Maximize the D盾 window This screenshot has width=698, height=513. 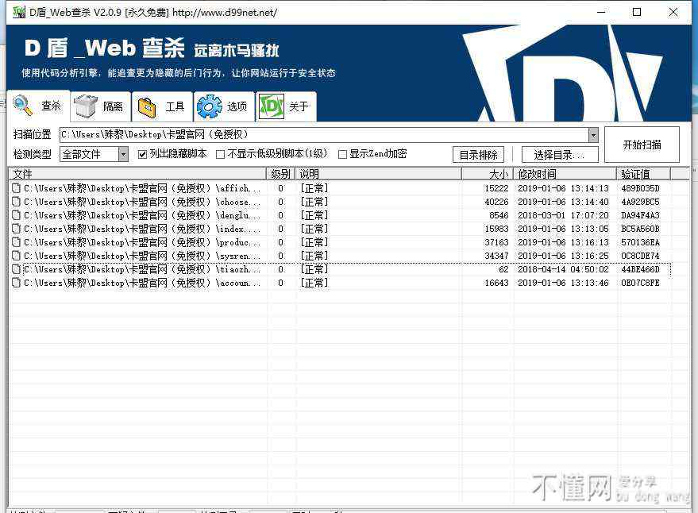click(x=637, y=12)
